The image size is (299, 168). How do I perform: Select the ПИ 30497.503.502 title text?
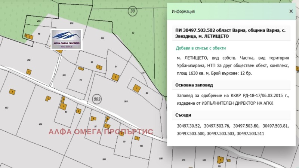230,33
